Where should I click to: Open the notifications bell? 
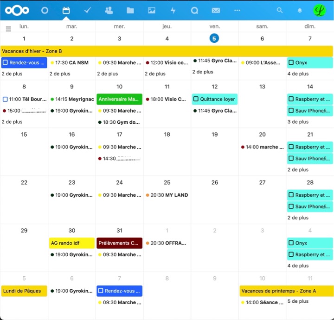[x=300, y=10]
